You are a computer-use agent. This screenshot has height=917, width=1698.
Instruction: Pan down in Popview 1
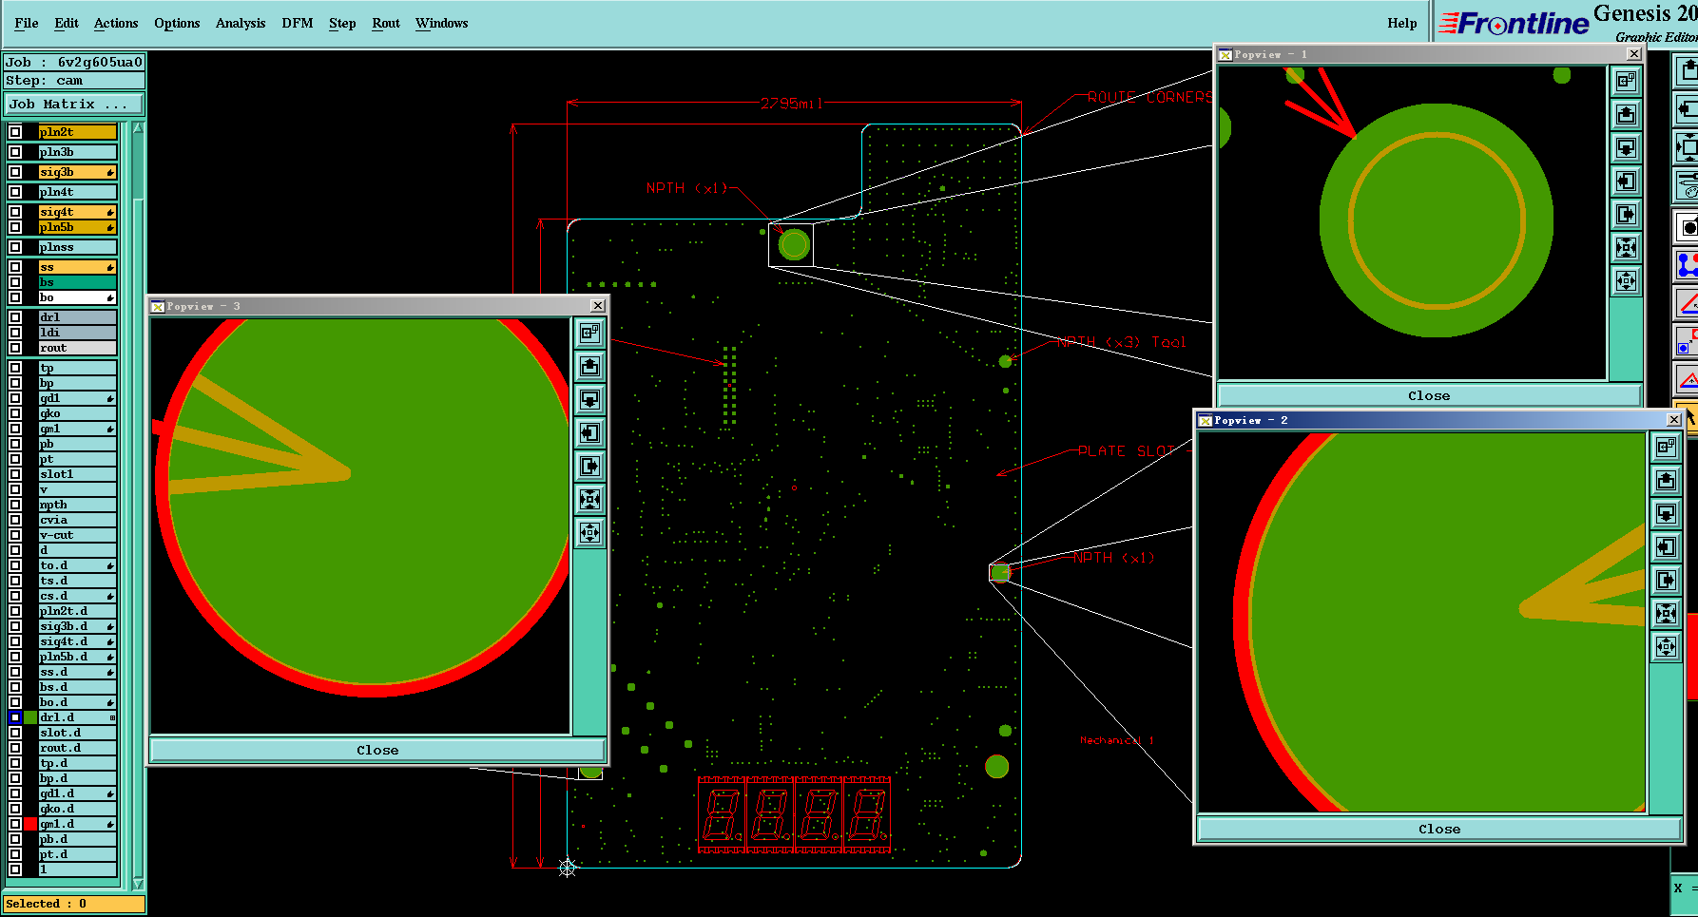tap(1627, 147)
